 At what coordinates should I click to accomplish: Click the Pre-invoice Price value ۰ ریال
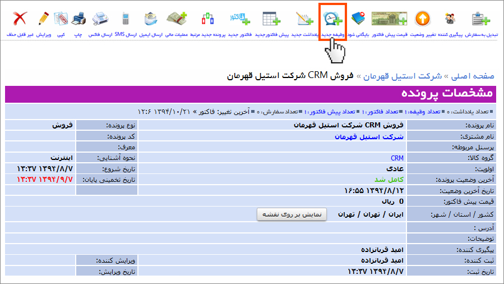pos(392,201)
